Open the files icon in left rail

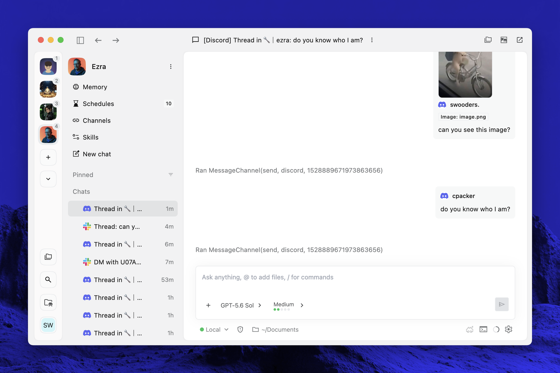click(48, 257)
